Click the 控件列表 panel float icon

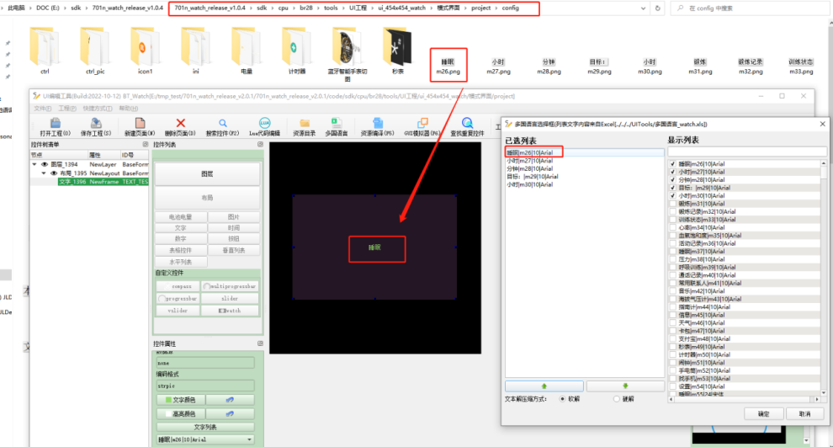coord(260,145)
